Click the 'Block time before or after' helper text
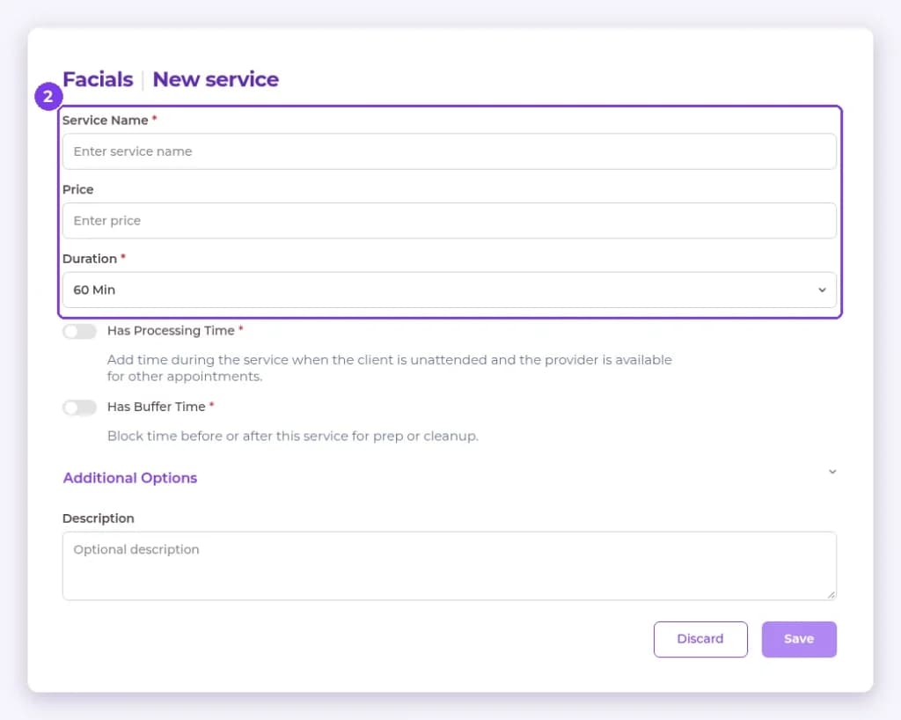Screen dimensions: 901x720 [292, 437]
